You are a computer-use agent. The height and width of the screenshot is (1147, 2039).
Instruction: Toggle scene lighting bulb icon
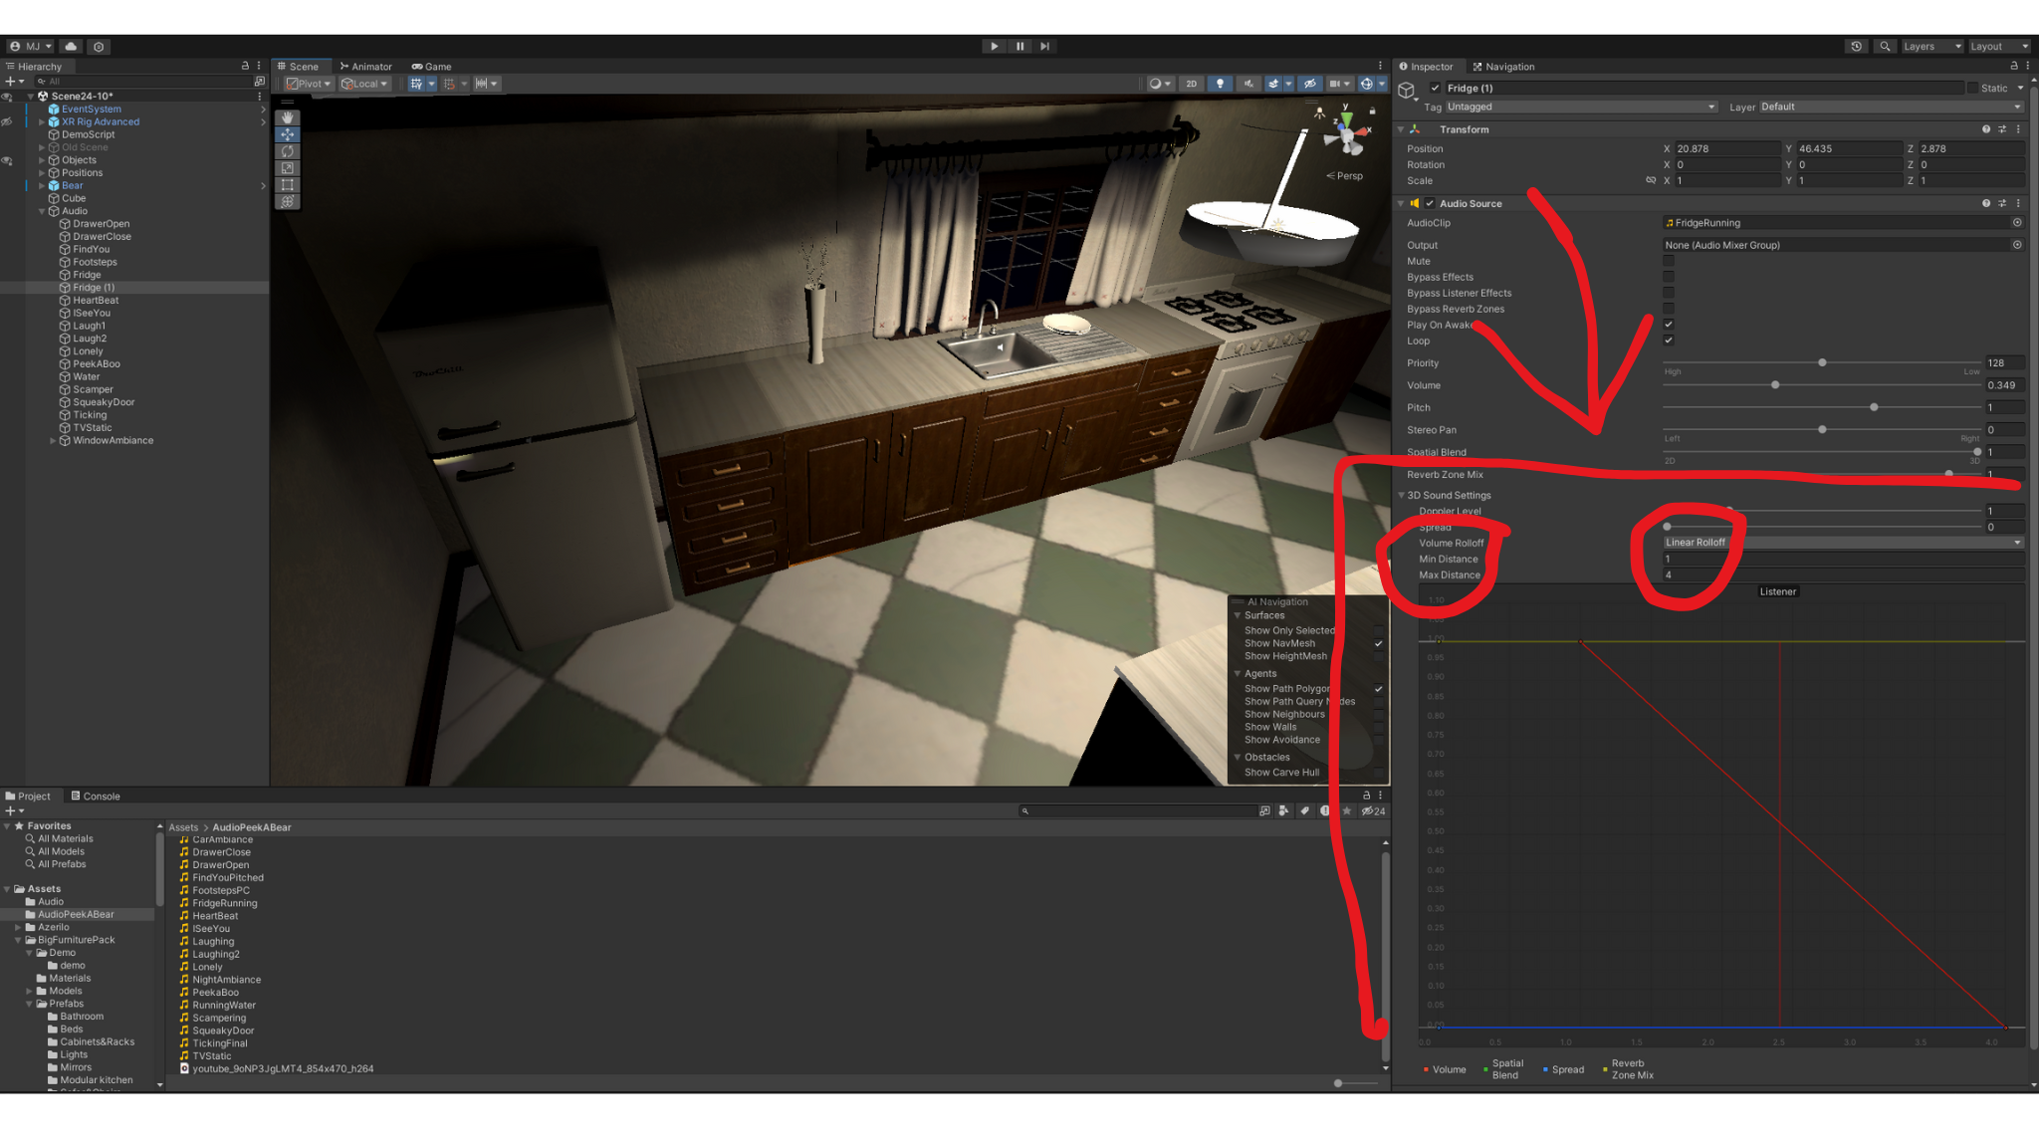(1220, 84)
